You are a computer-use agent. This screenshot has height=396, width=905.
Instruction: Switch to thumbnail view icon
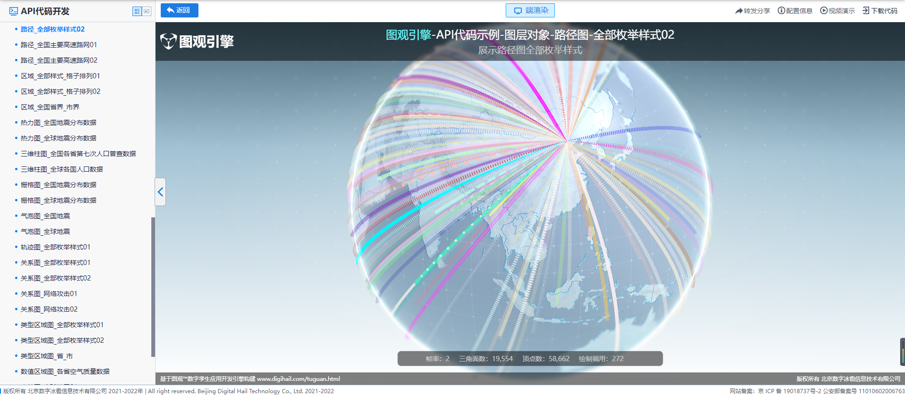[x=147, y=11]
